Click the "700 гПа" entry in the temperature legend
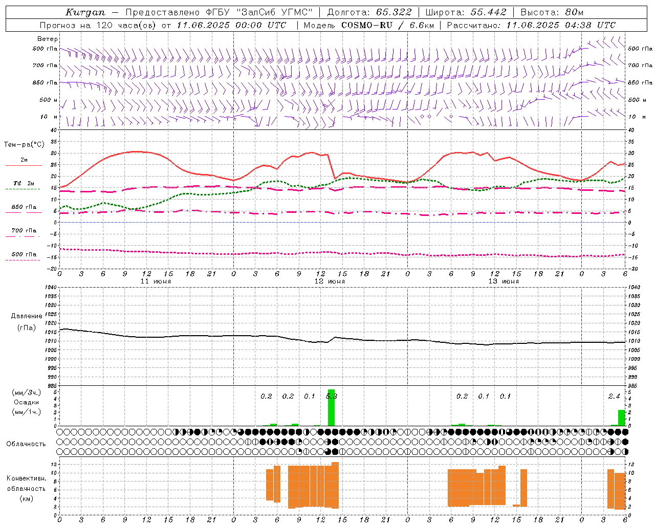 point(24,230)
